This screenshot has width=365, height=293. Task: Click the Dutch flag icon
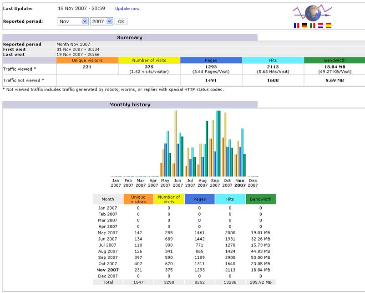[x=320, y=26]
